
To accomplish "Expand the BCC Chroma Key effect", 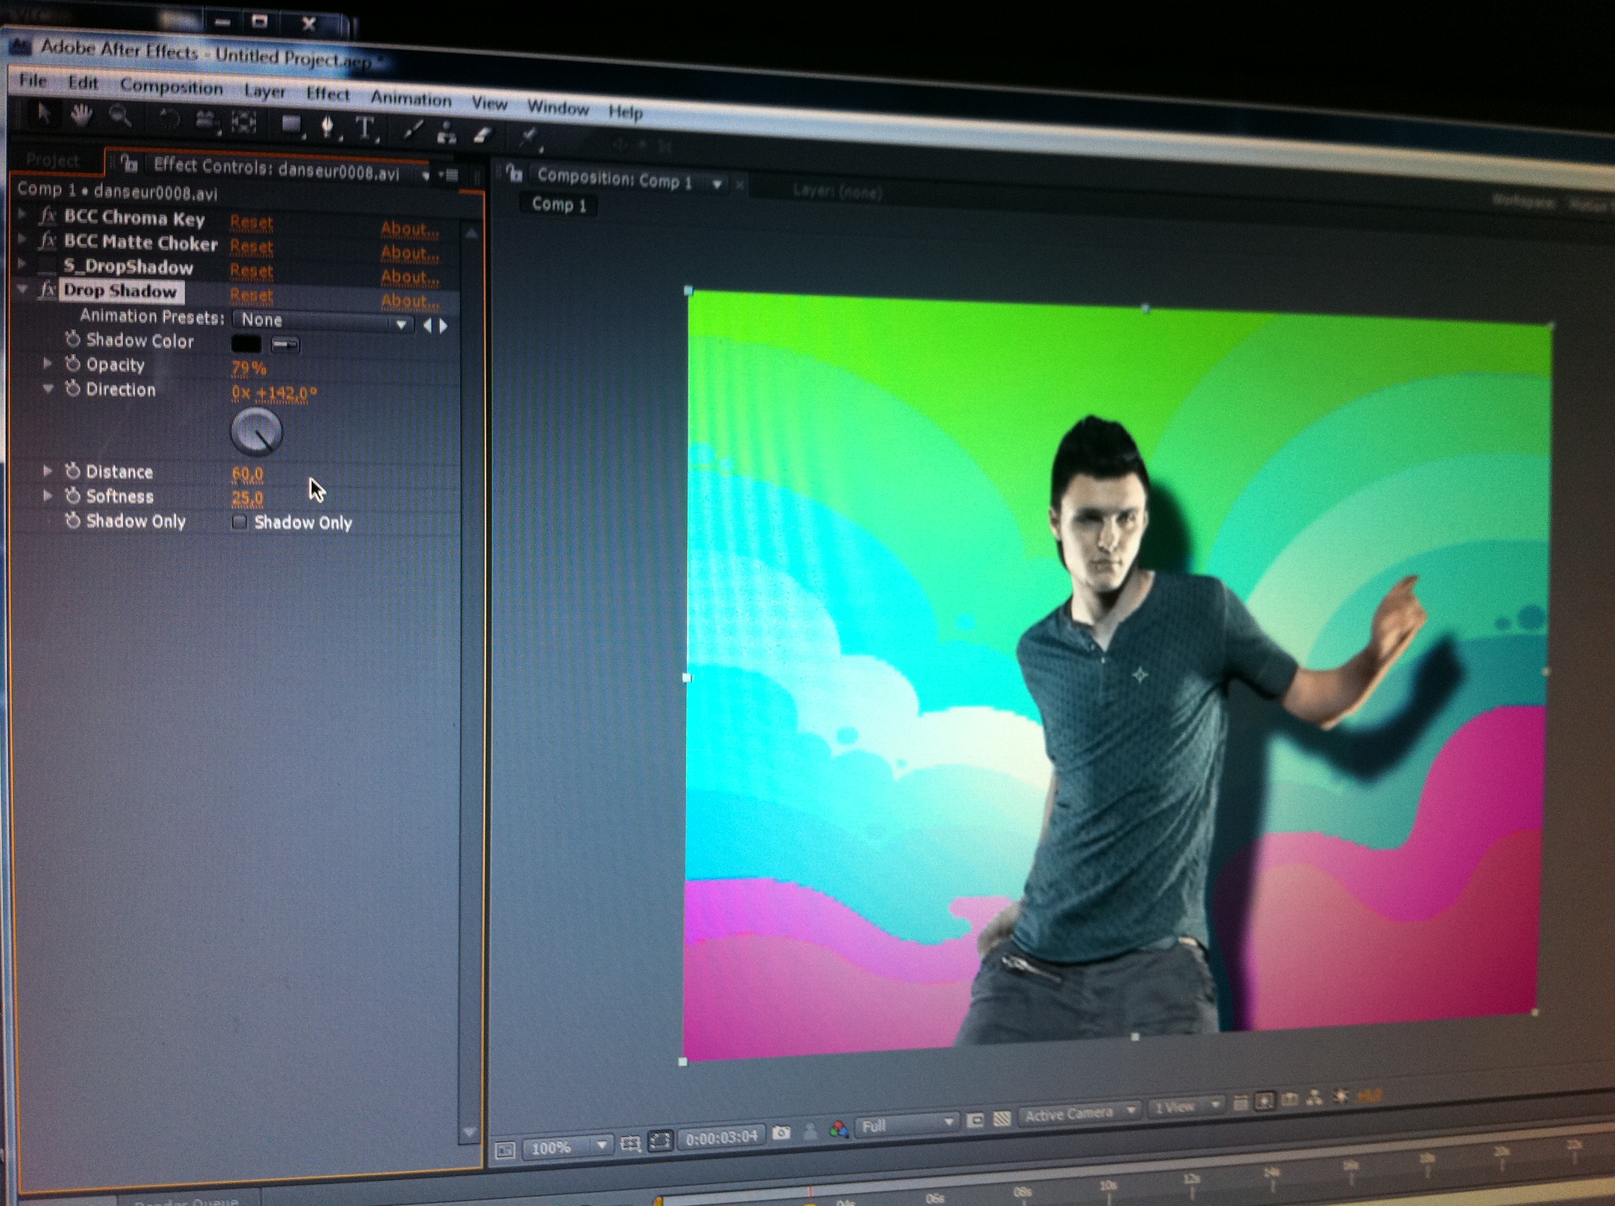I will 22,215.
